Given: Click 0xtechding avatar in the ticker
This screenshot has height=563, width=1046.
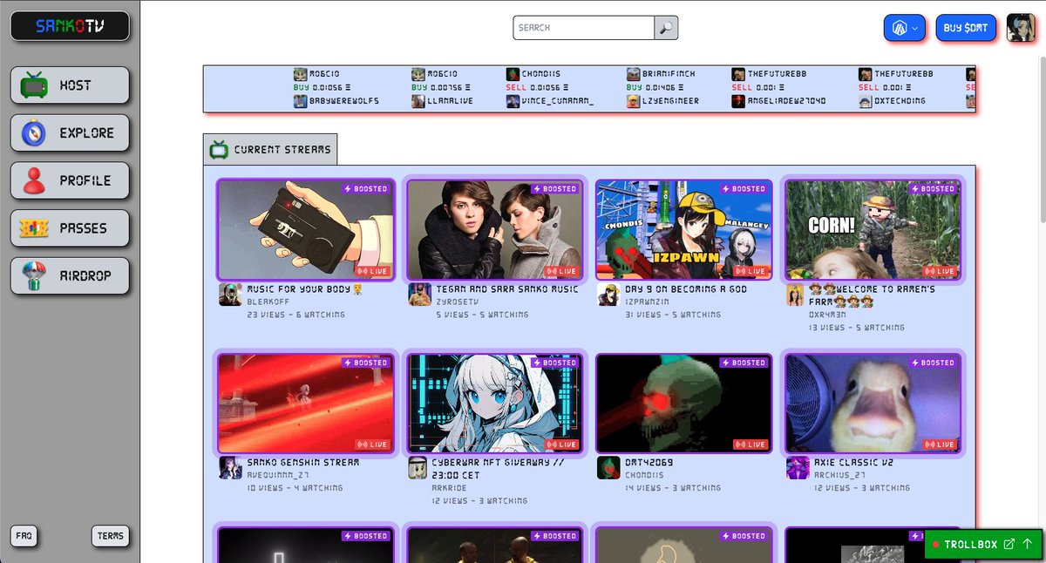Looking at the screenshot, I should 866,101.
